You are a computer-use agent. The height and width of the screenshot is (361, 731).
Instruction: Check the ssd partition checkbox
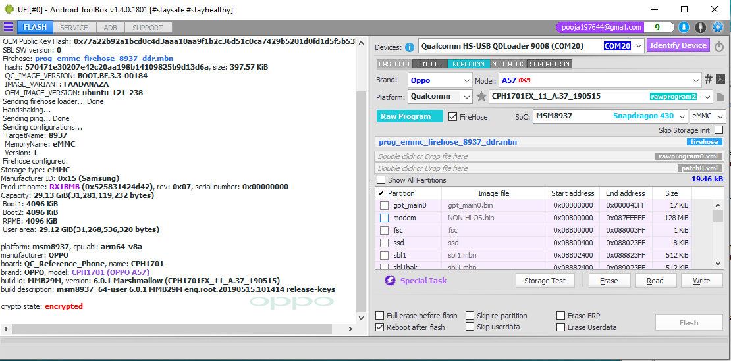tap(384, 243)
